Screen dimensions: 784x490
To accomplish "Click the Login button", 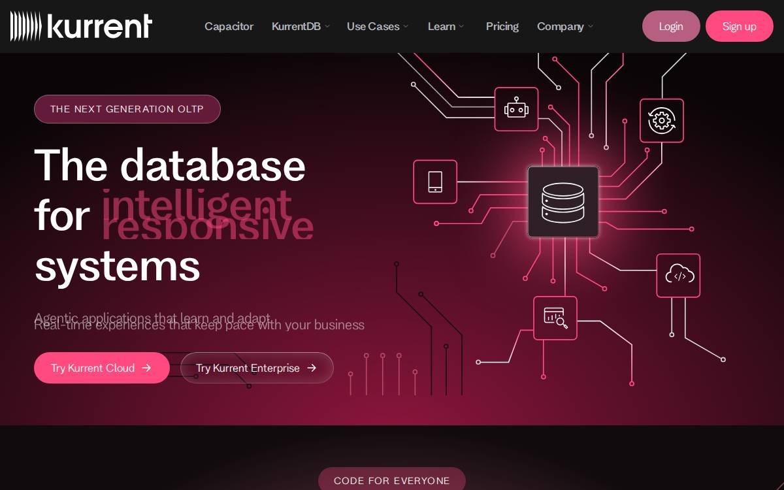I will (671, 26).
